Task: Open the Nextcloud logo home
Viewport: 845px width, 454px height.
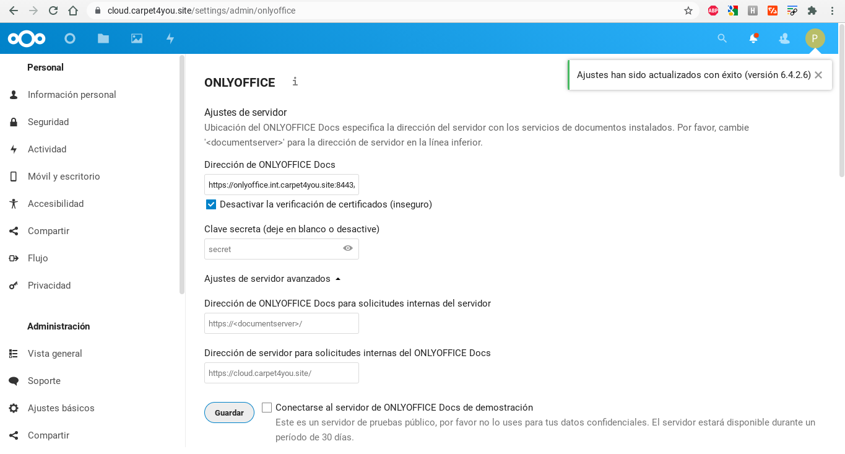Action: click(x=27, y=38)
